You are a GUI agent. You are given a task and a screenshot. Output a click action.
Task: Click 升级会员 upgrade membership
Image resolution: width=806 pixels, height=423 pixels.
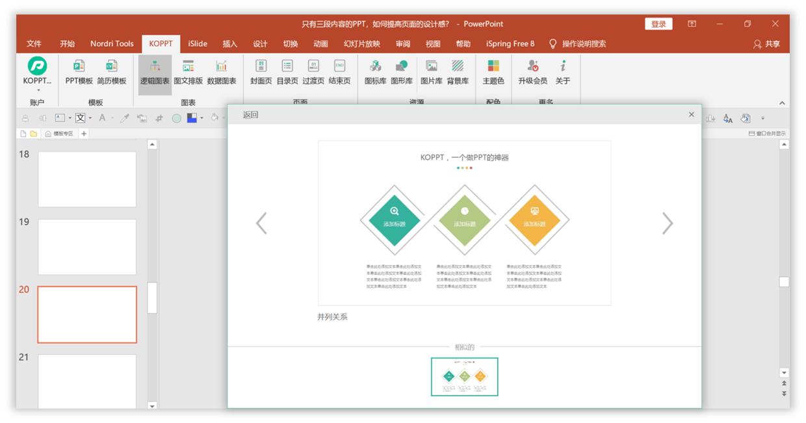pyautogui.click(x=532, y=72)
